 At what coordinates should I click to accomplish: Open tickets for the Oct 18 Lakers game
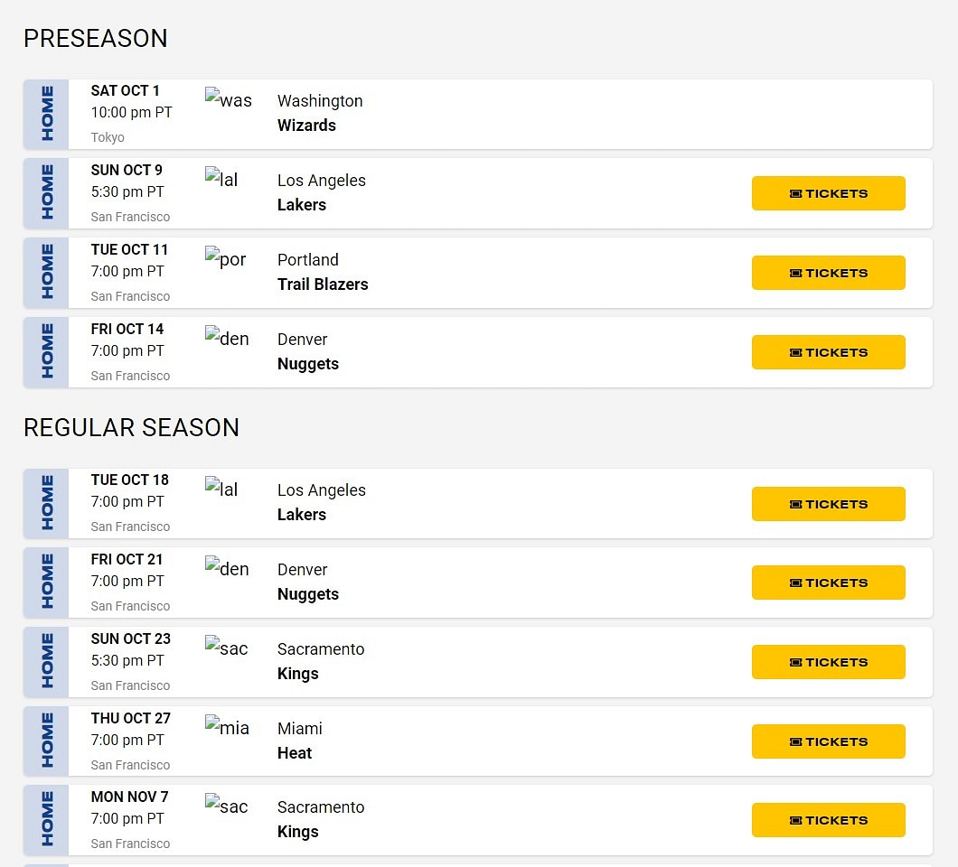click(828, 504)
